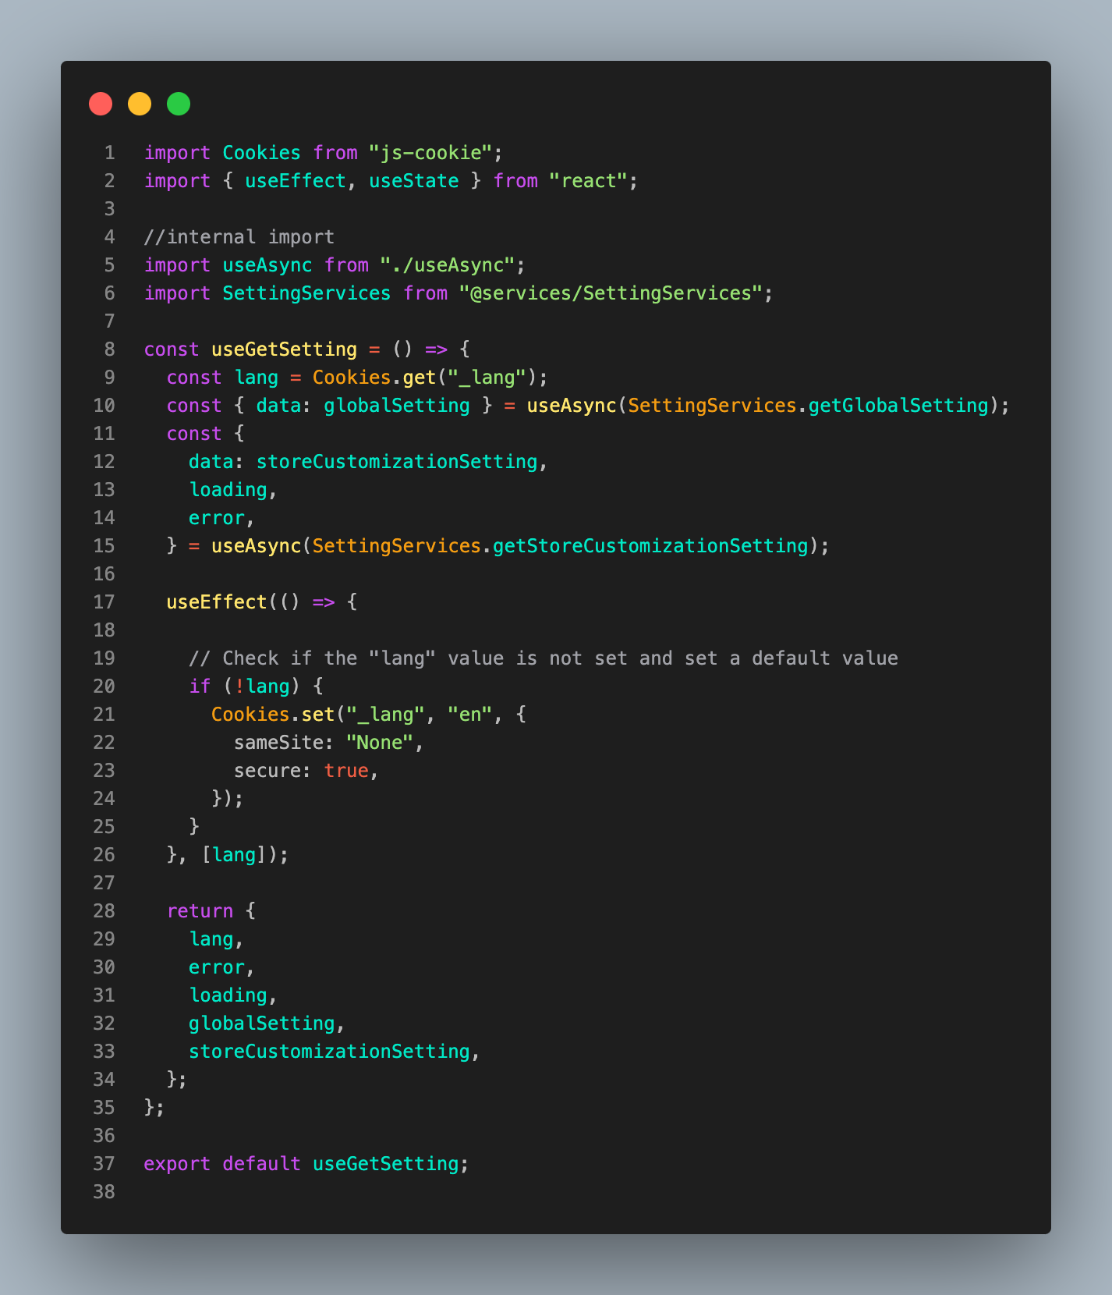
Task: Click the return keyword on line 28
Action: point(200,911)
